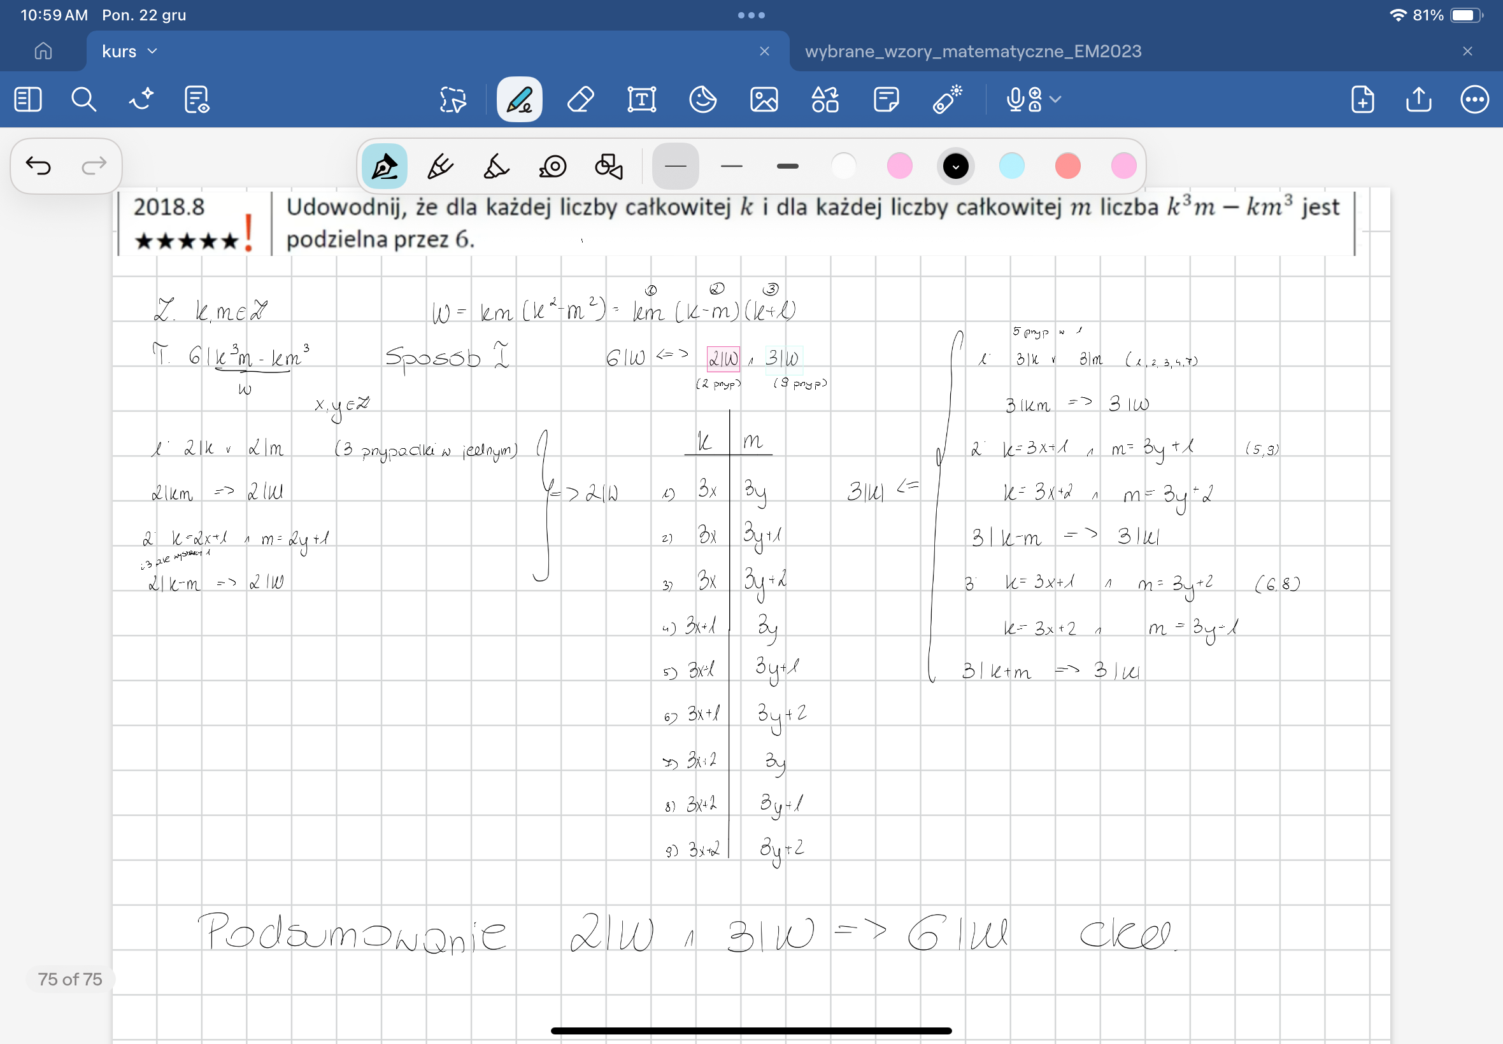Screen dimensions: 1503x1044
Task: Select the thickest stroke width
Action: click(787, 166)
